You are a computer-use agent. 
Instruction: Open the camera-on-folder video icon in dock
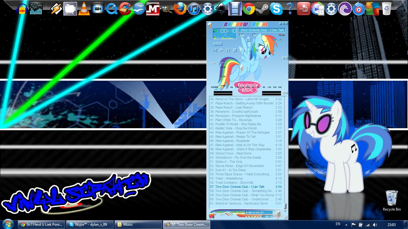point(70,9)
